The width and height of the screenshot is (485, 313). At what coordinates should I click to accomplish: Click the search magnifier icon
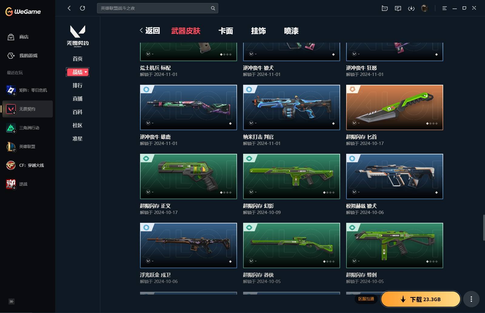click(213, 8)
